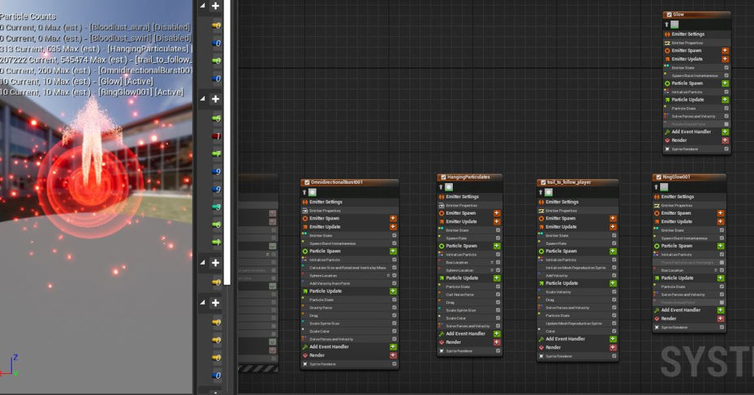
Task: Click Emitter Properties icon in HangingParticulates
Action: 441,205
